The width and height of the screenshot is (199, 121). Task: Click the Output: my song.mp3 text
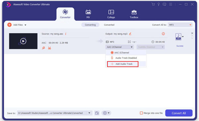(x=116, y=34)
